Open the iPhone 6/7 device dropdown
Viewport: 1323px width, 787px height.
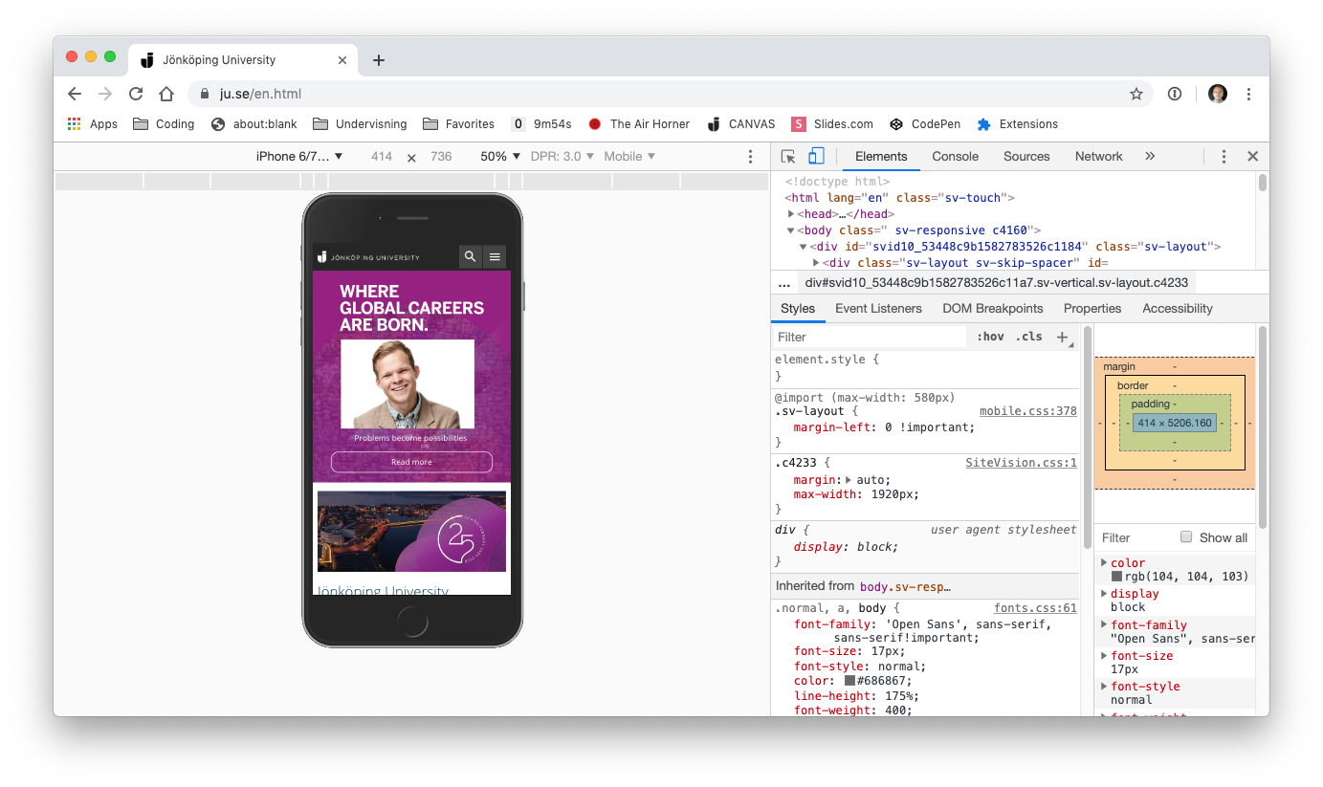[299, 157]
